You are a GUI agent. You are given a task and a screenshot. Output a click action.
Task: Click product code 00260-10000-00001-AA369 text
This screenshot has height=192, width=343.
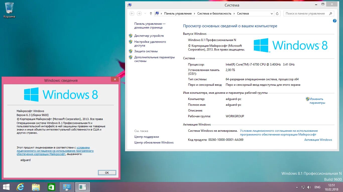[226, 140]
